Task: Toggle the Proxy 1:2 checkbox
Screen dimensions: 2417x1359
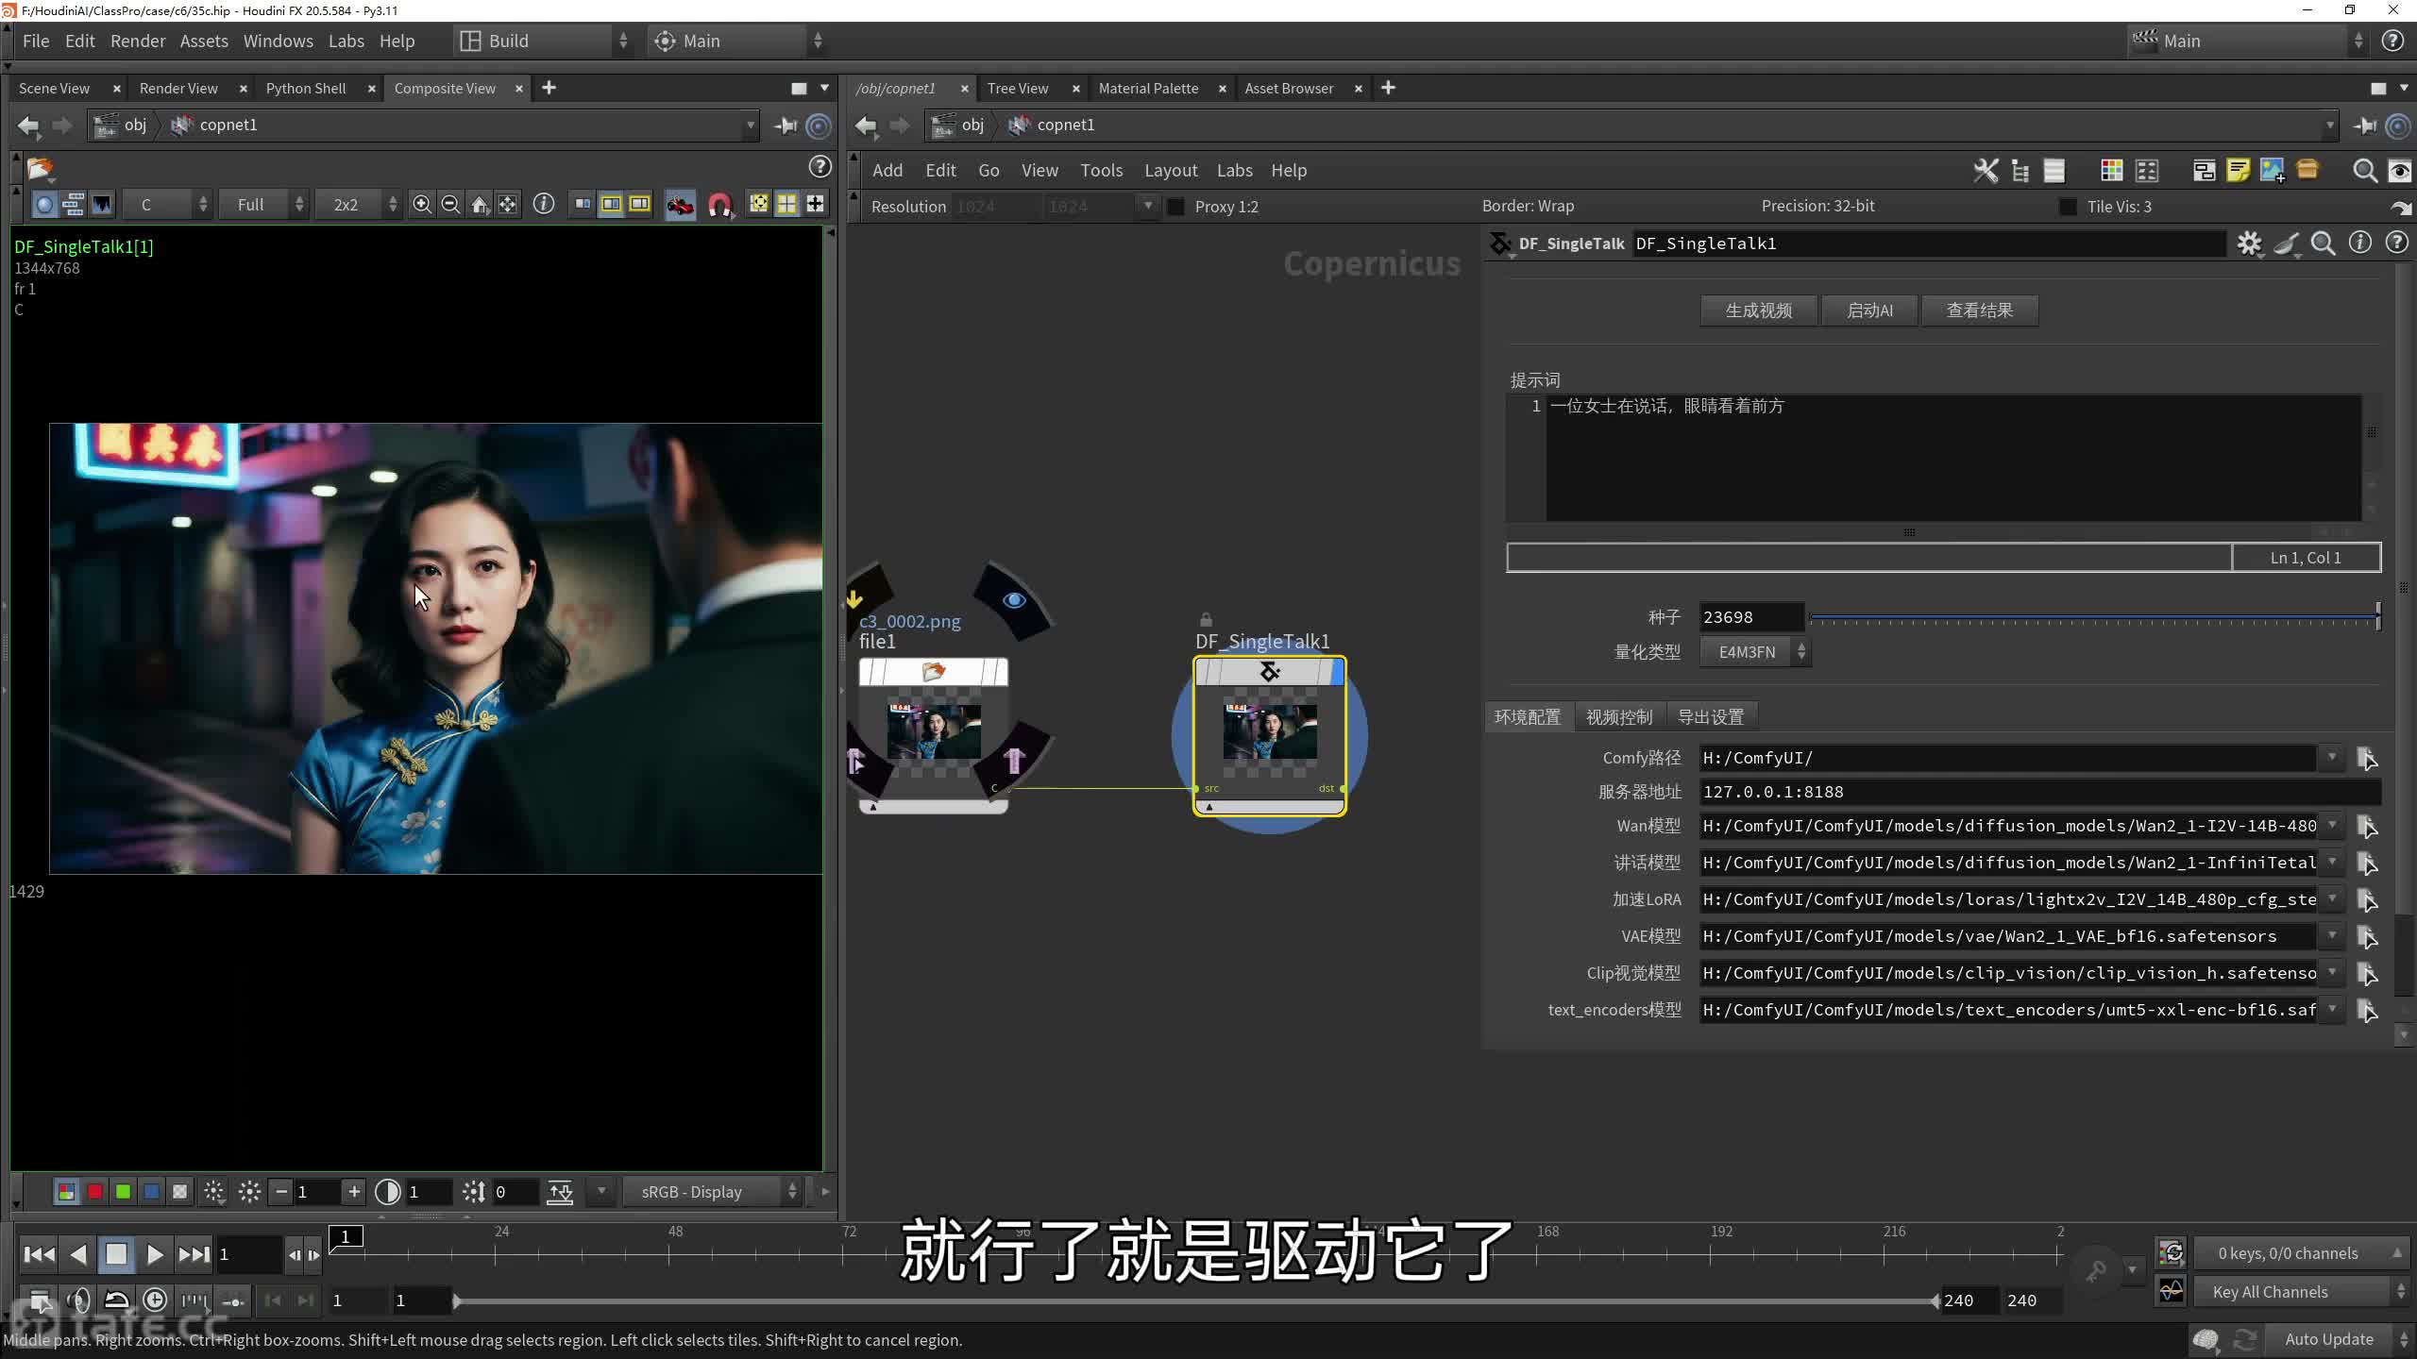Action: [1176, 207]
